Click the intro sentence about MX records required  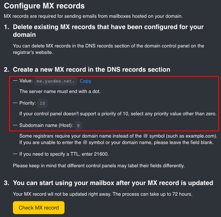(x=93, y=16)
